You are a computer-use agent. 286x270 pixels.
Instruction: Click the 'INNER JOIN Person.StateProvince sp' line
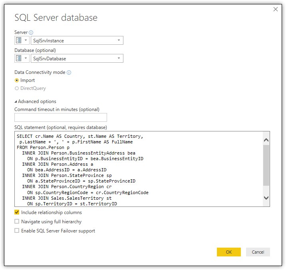coord(67,175)
